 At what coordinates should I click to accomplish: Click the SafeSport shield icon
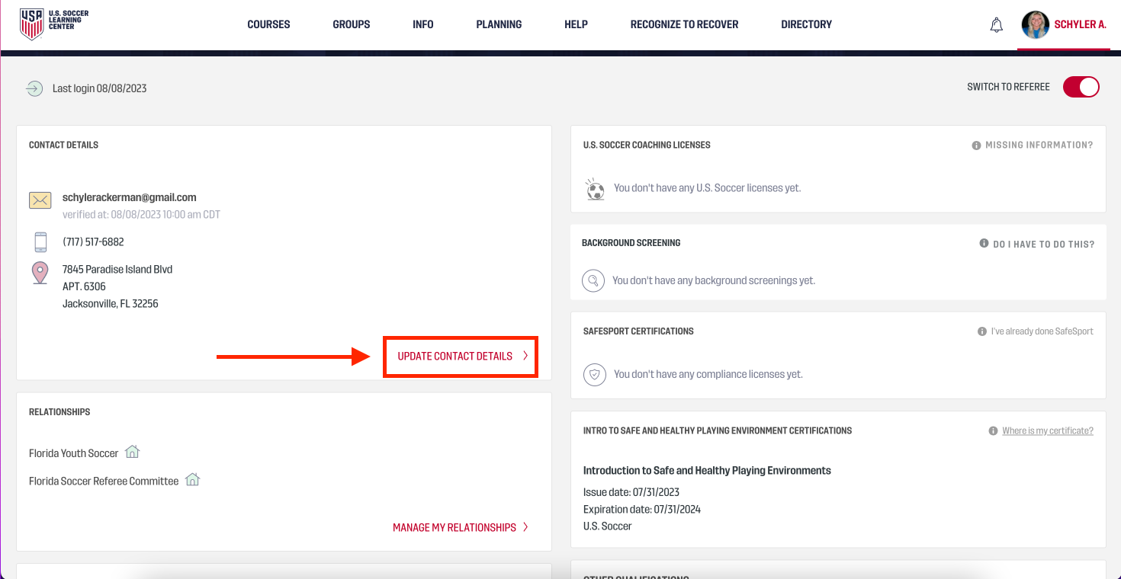coord(594,375)
